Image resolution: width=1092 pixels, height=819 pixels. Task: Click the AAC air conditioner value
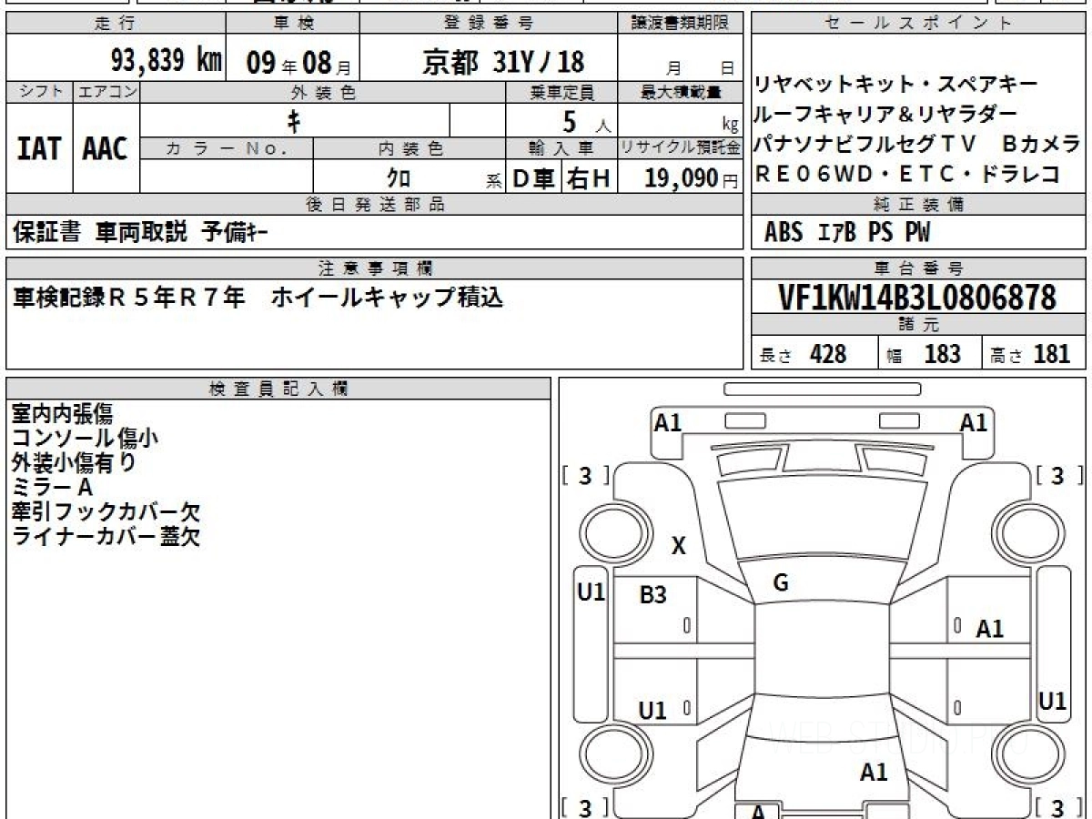click(106, 149)
